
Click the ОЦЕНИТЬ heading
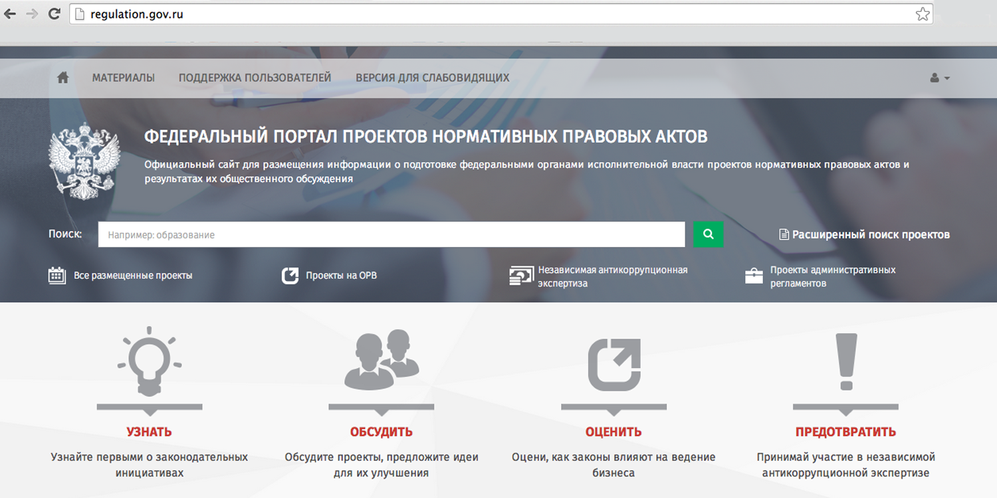[x=613, y=432]
